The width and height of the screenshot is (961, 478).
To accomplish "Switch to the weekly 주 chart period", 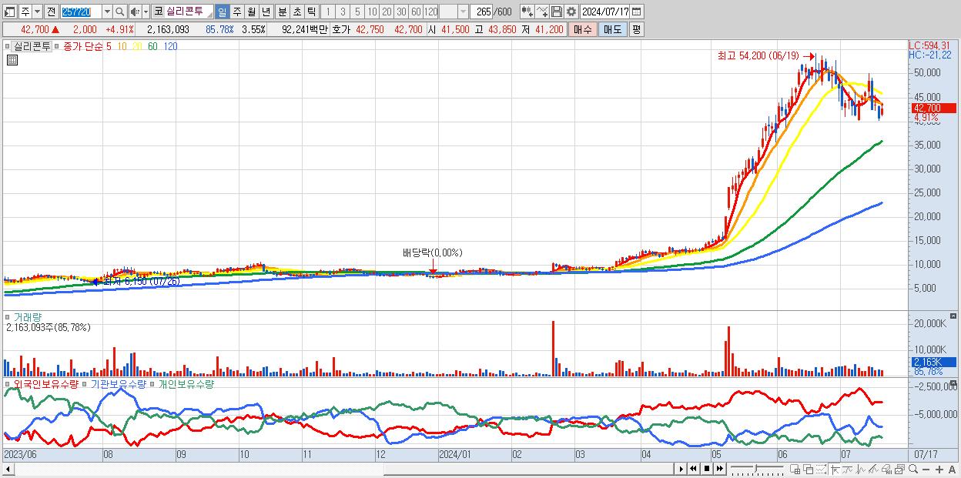I will point(236,12).
